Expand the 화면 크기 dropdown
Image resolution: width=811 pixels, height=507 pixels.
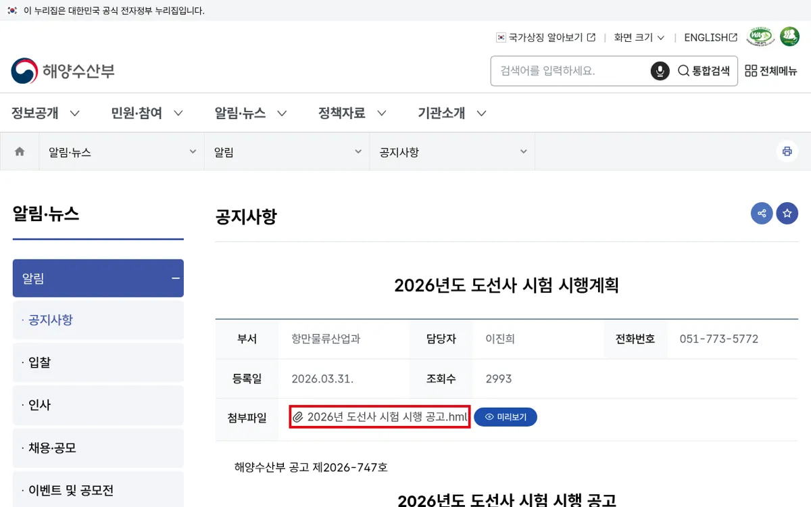tap(639, 38)
